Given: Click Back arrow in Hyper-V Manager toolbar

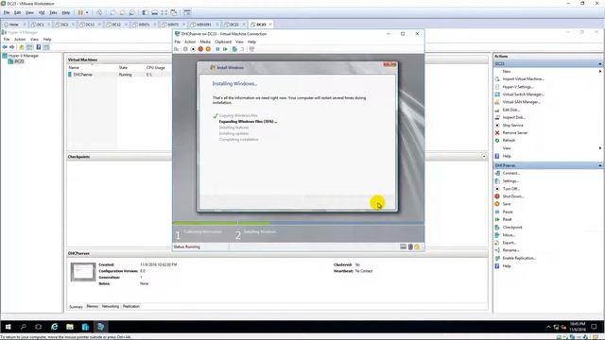Looking at the screenshot, I should point(5,47).
